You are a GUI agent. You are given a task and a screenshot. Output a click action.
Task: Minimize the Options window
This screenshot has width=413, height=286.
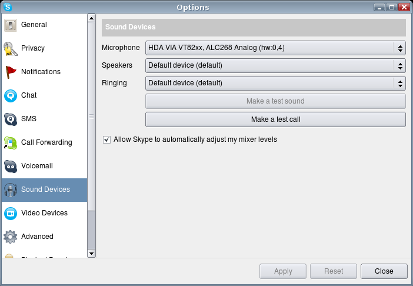pyautogui.click(x=379, y=7)
